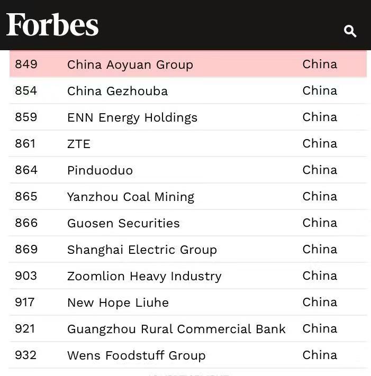Select Pinduoduo in the list

tap(99, 170)
